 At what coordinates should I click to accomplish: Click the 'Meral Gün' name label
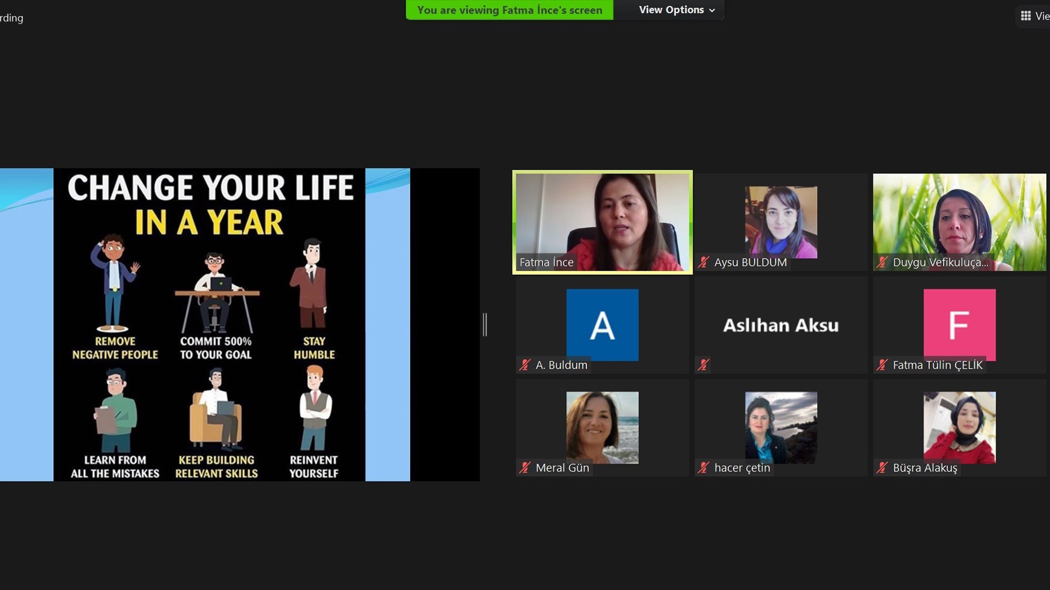(562, 467)
